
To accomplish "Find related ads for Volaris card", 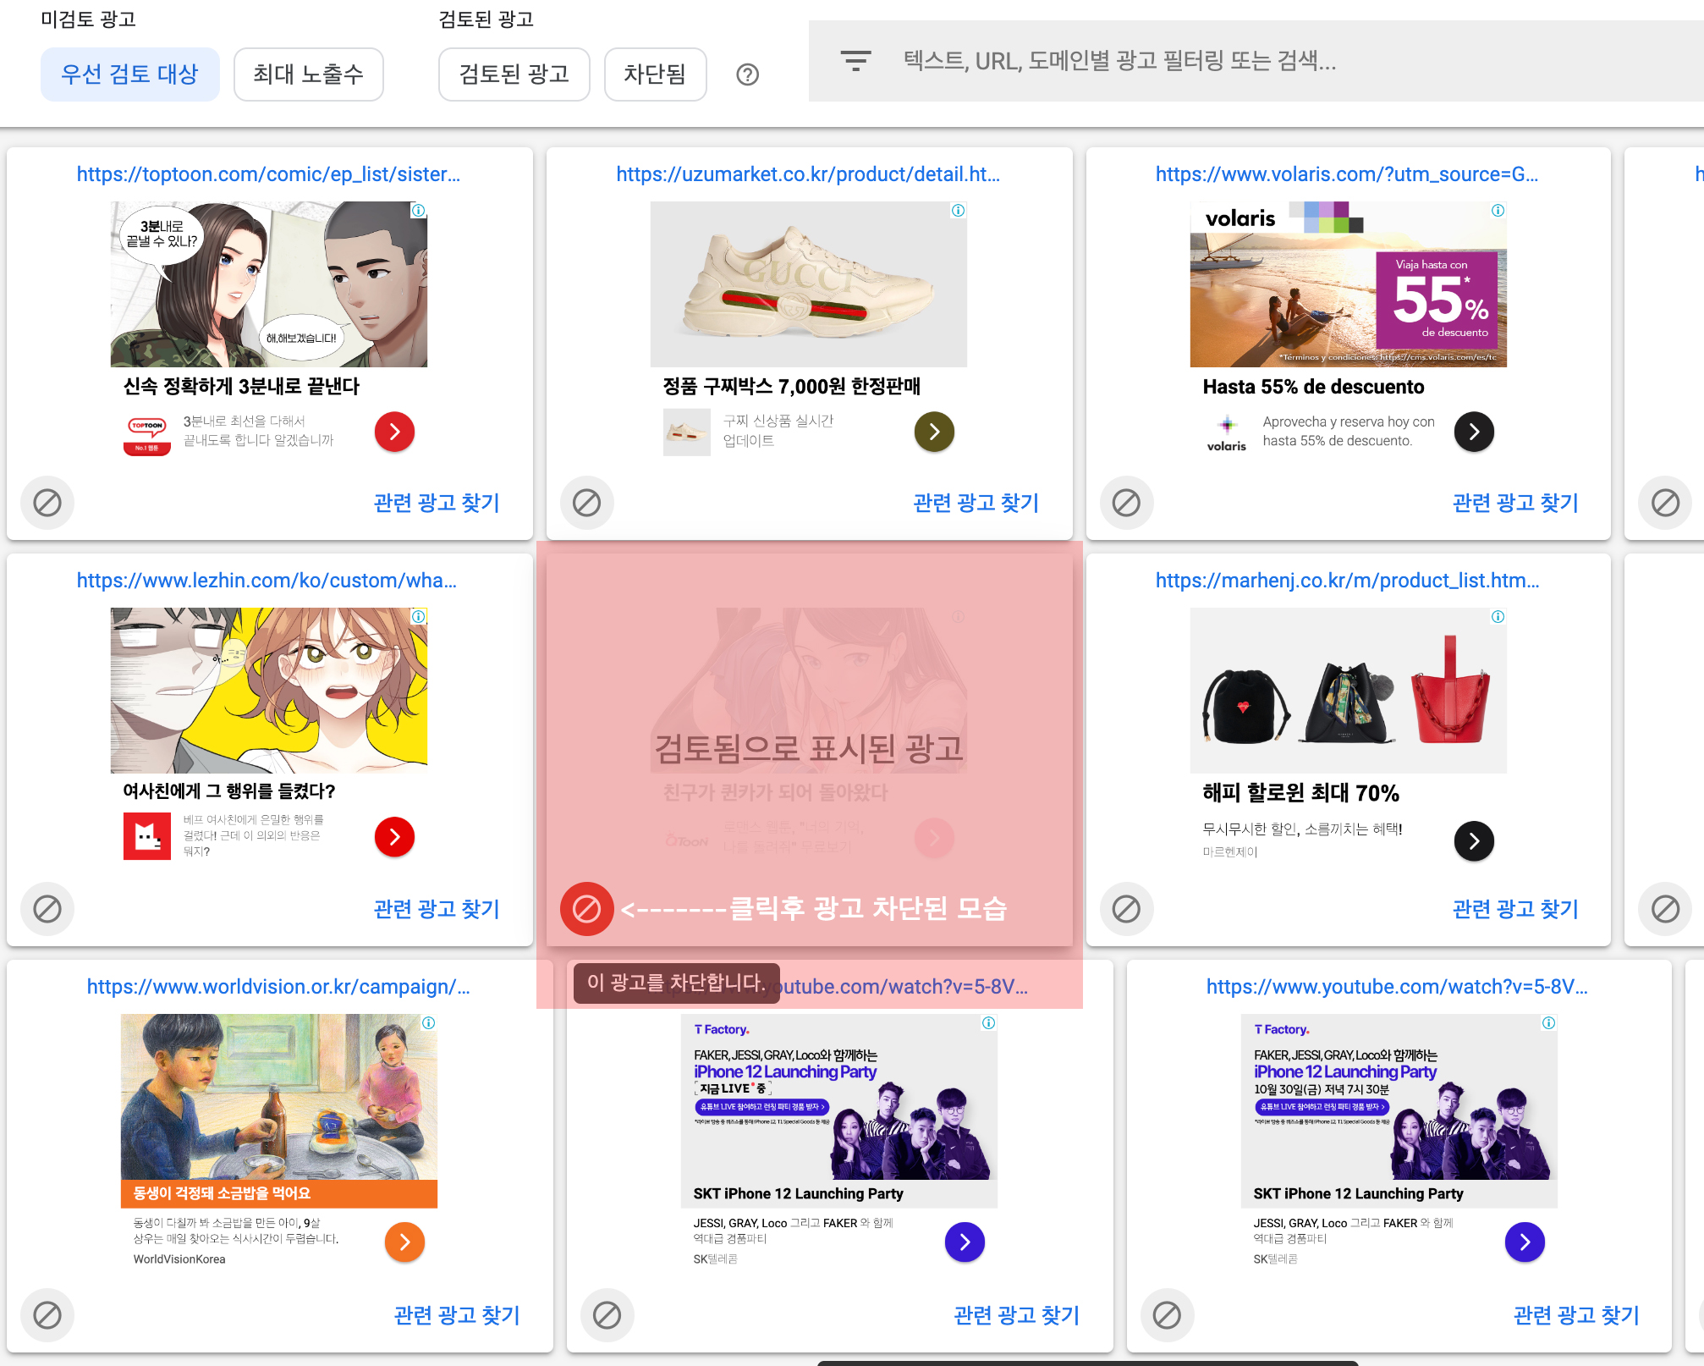I will pos(1515,503).
